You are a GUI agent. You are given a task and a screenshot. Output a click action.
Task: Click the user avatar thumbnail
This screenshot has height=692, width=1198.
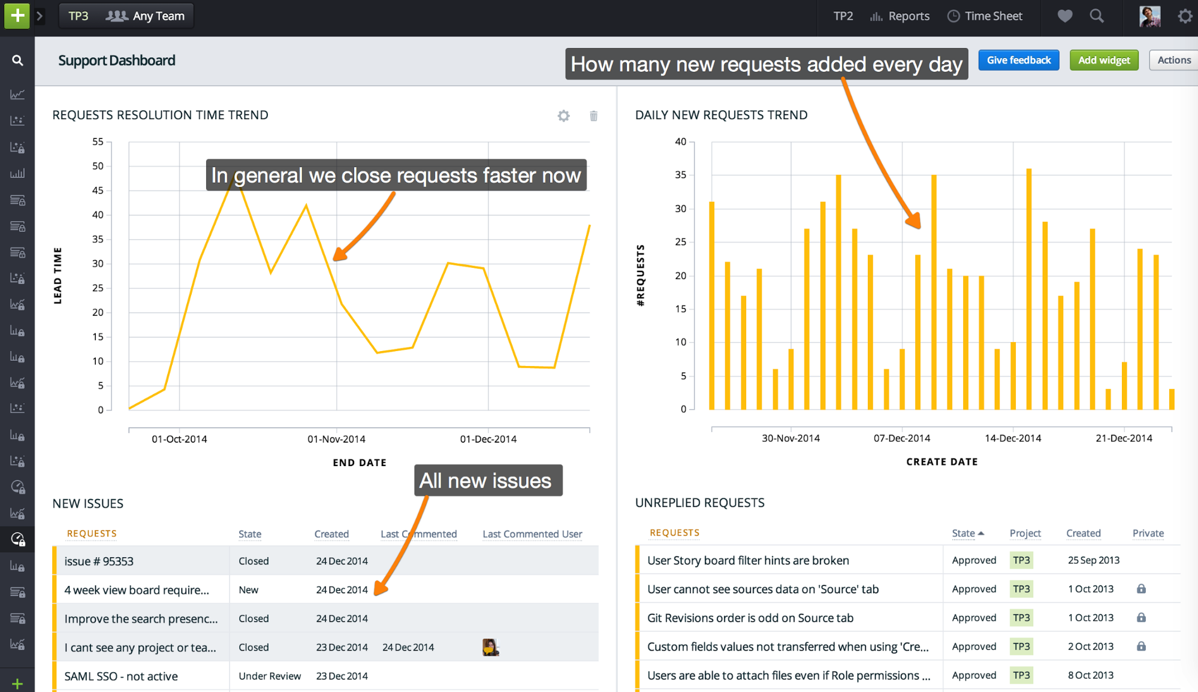coord(1149,16)
